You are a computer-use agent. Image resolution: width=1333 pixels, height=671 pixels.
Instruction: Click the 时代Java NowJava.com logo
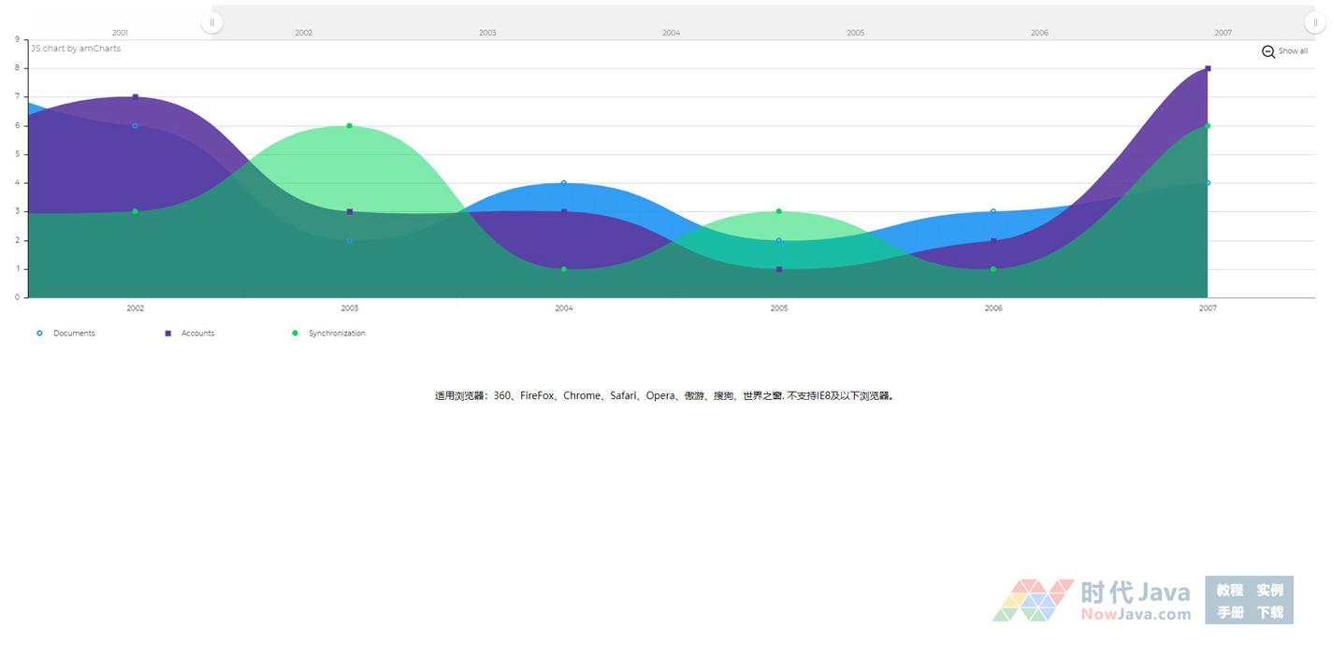[1091, 600]
